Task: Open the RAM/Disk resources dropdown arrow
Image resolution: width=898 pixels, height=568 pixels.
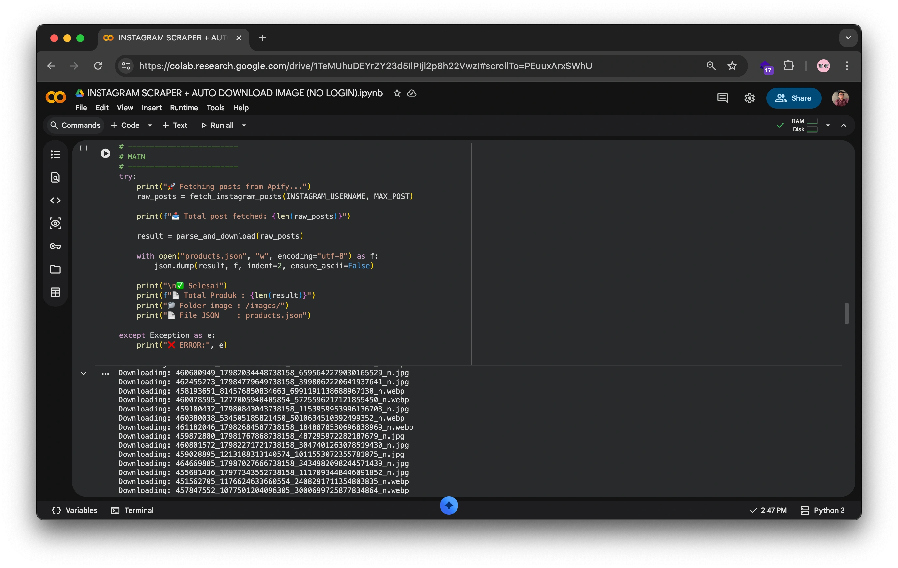Action: 828,125
